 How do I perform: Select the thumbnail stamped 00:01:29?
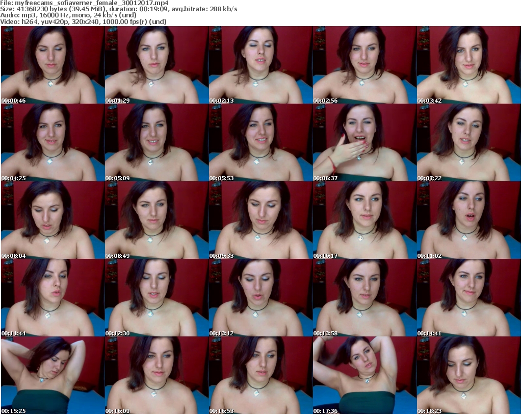pos(157,65)
